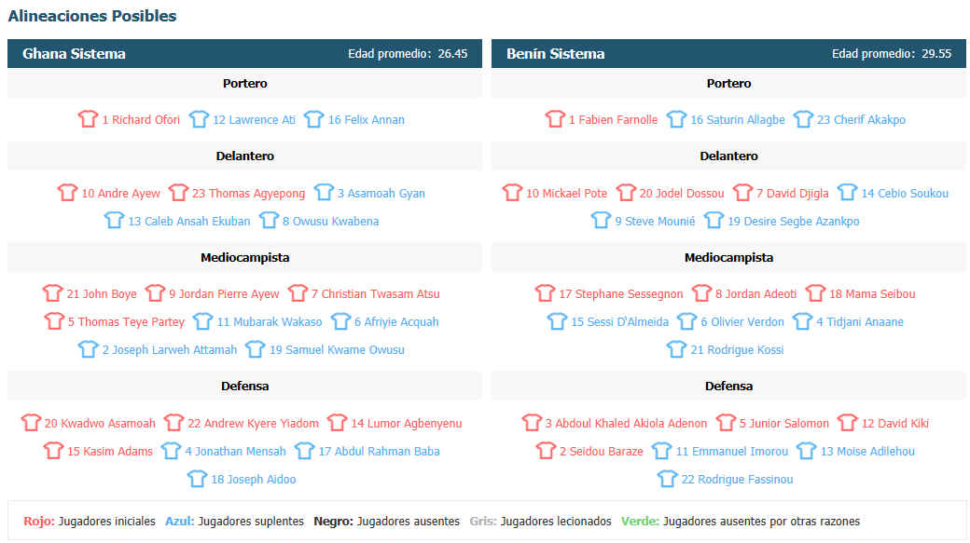Click blue jersey icon next to Joseph Aidoo
Screen dimensions: 970x543
point(197,478)
